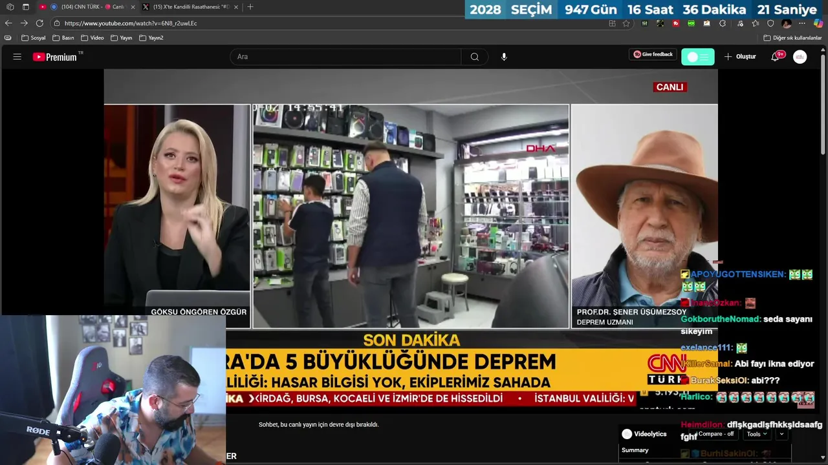The width and height of the screenshot is (828, 465).
Task: Open the equalizer sliders extension icon
Action: point(645,23)
